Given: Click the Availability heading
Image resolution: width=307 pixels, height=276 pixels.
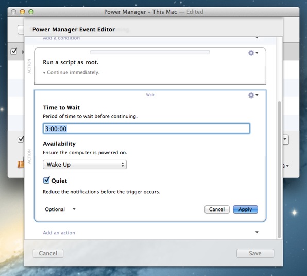Looking at the screenshot, I should click(59, 144).
